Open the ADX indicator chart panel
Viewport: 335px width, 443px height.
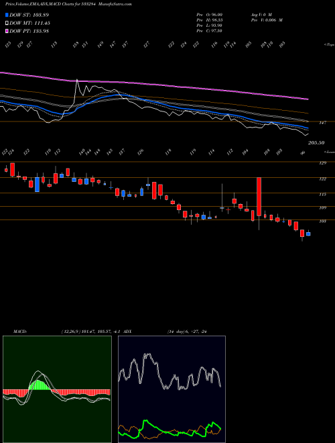click(172, 389)
